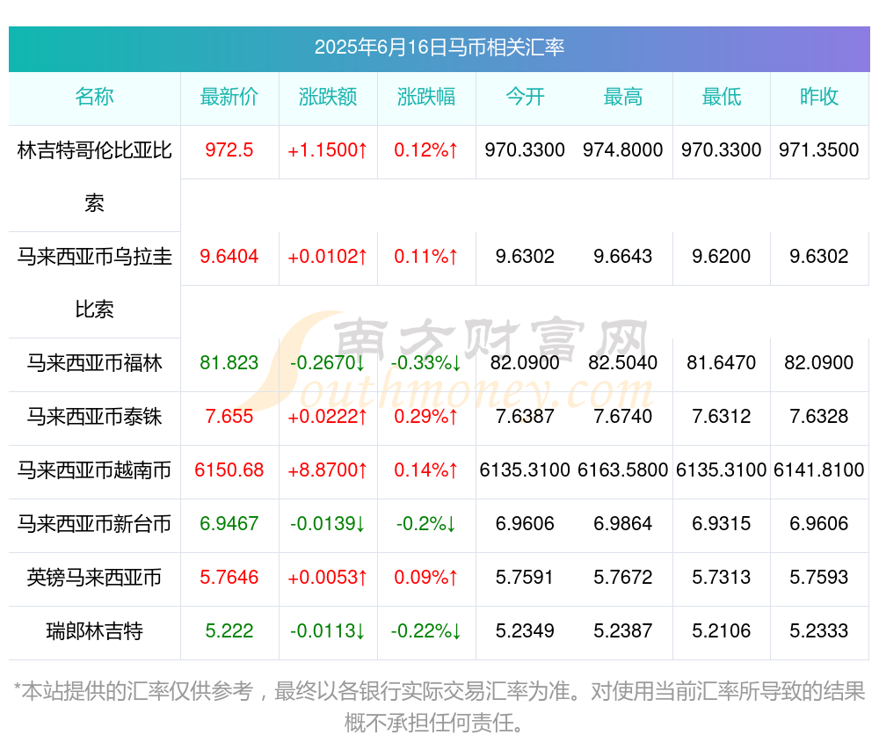Screen dimensions: 879x750
Task: Select the 涨跌额 column header
Action: [328, 97]
